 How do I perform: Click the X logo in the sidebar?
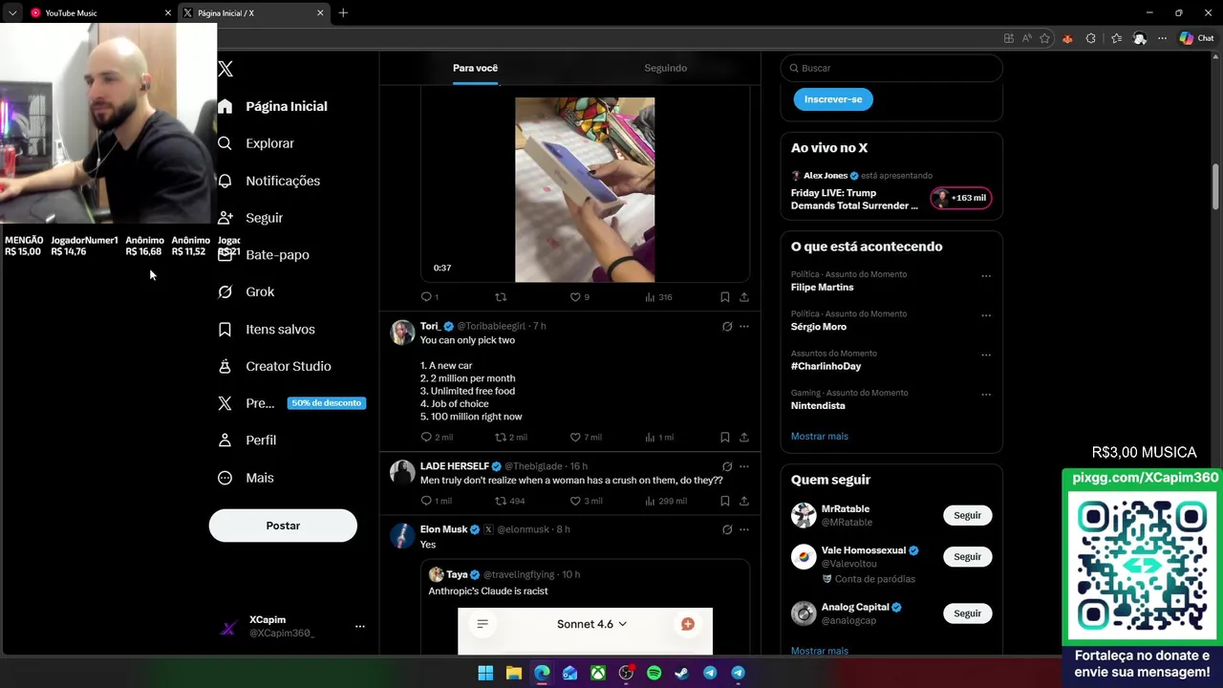click(225, 69)
